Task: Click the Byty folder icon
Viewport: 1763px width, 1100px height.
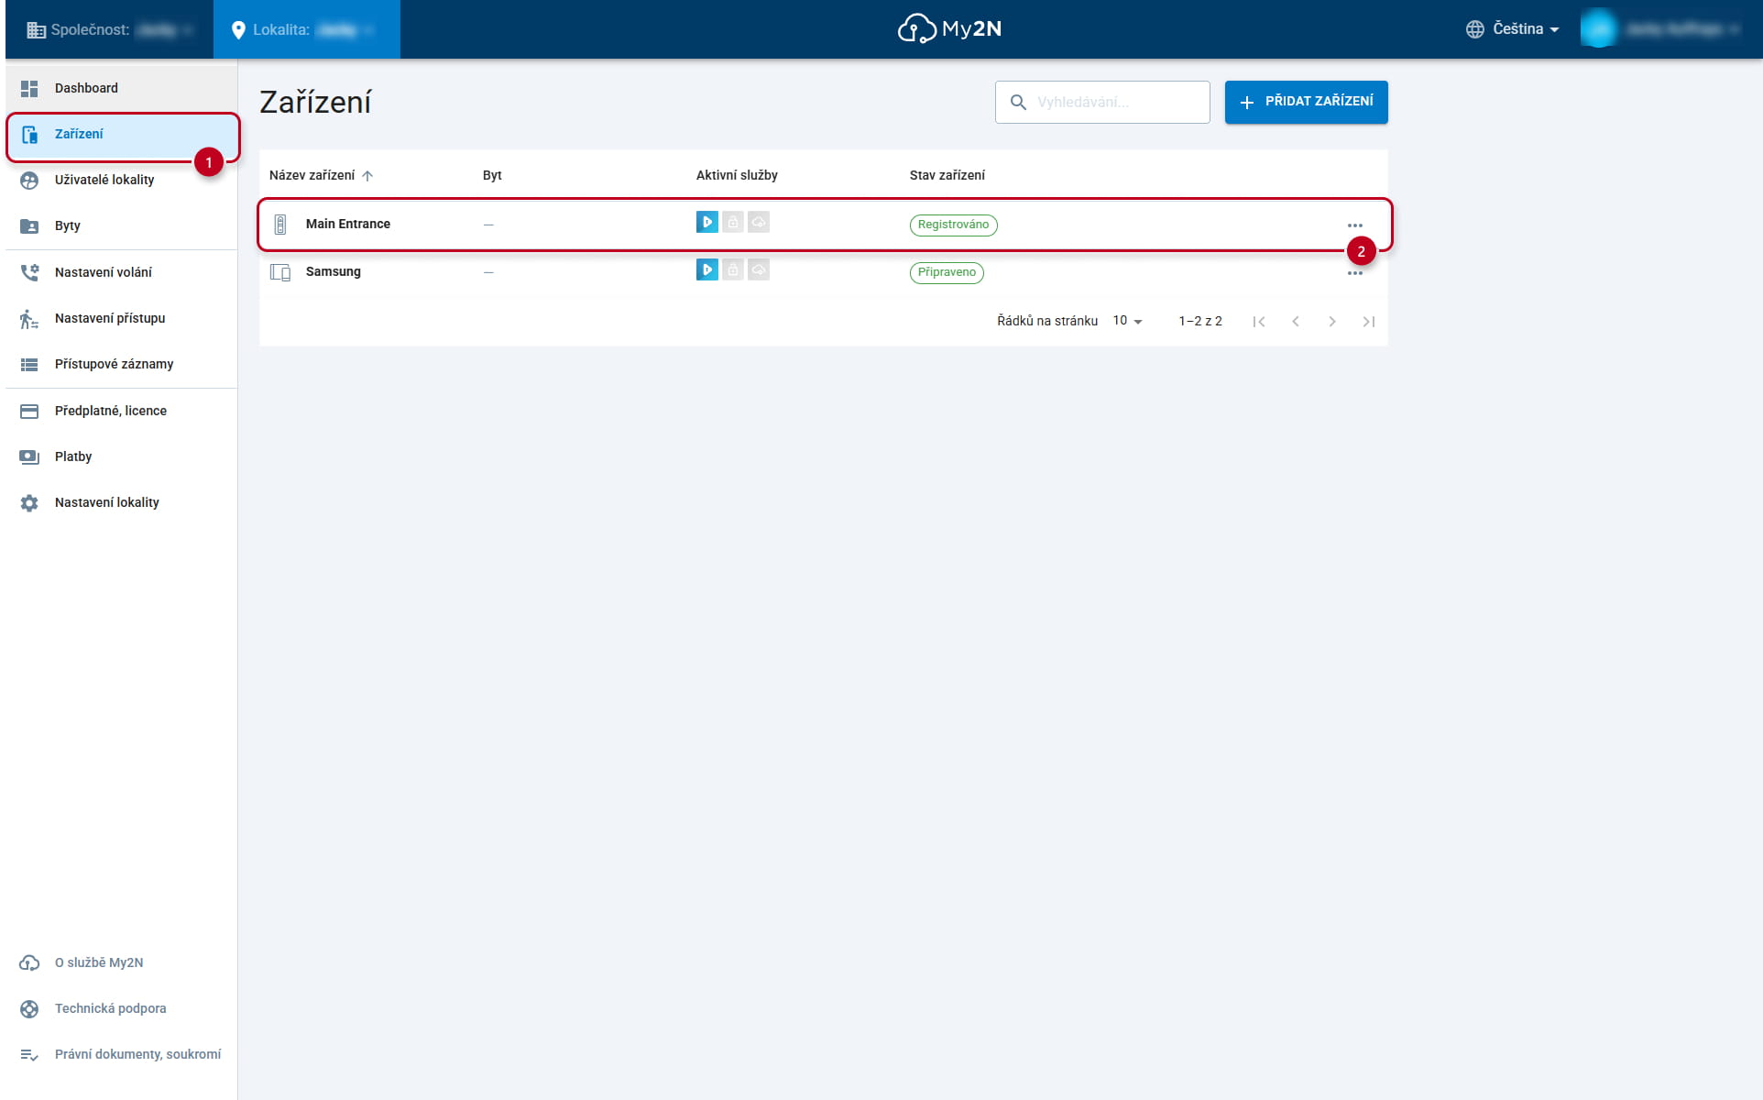Action: [x=29, y=226]
